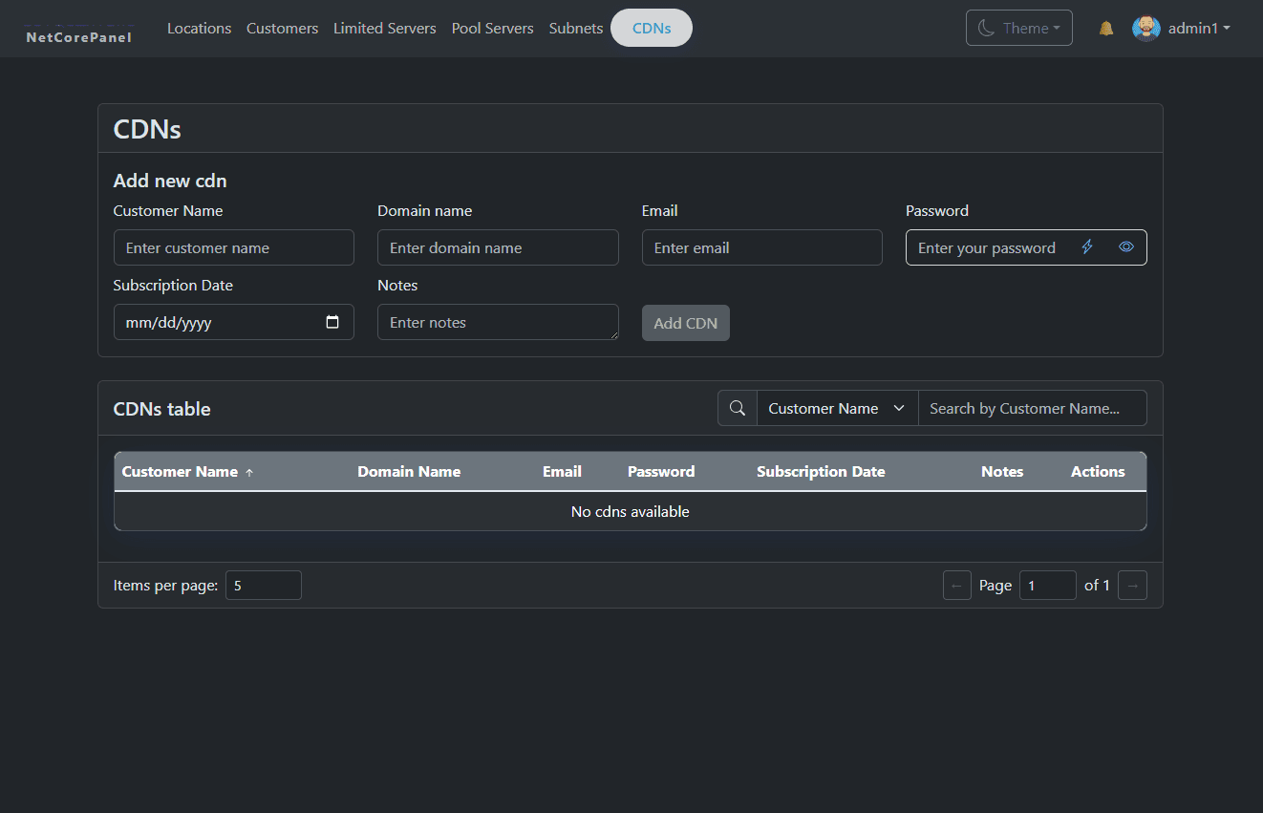Navigate to Customers page
Screen dimensions: 1263x813
[x=282, y=29]
